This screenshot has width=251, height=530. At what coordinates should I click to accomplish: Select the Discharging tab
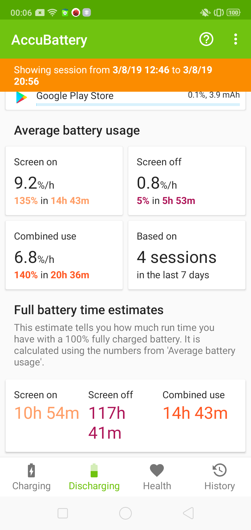[94, 477]
